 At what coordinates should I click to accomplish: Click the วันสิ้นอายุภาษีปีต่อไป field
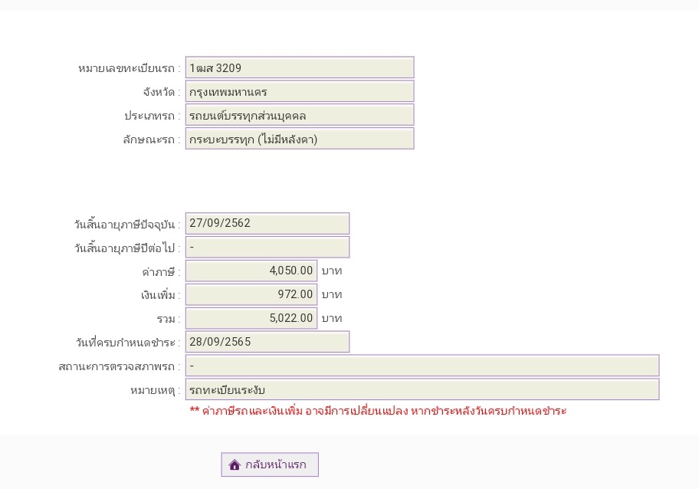tap(267, 247)
